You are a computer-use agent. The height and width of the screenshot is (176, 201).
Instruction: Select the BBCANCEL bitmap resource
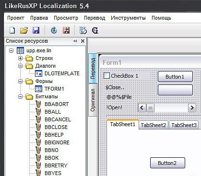(58, 119)
